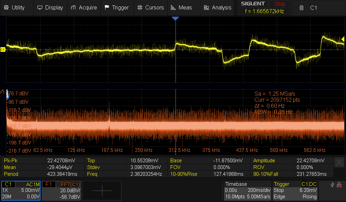Screen dimensions: 346x202
Task: Click the Analysis magnifier icon
Action: pyautogui.click(x=206, y=7)
